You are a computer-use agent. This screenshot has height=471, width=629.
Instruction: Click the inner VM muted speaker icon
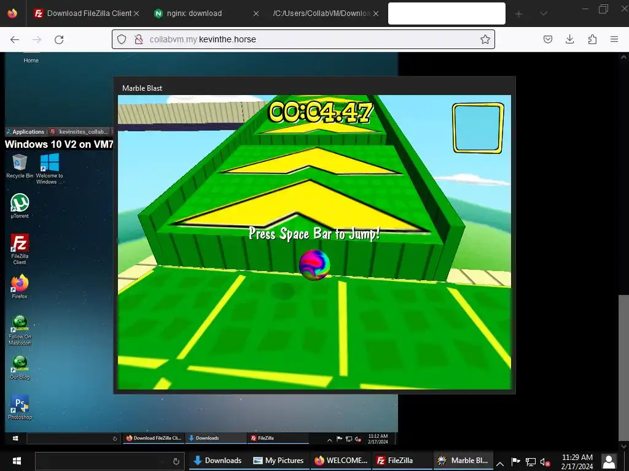[x=358, y=439]
